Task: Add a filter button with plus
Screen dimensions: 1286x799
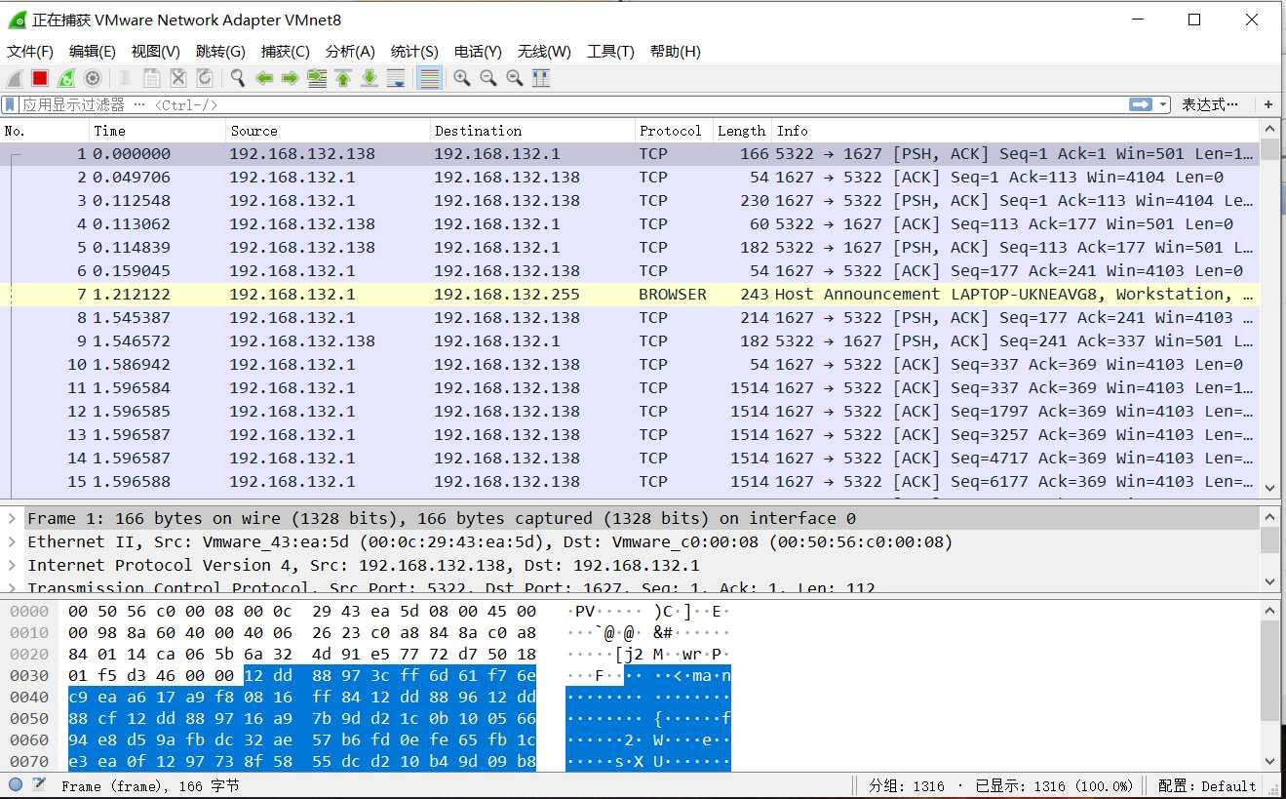Action: coord(1268,104)
